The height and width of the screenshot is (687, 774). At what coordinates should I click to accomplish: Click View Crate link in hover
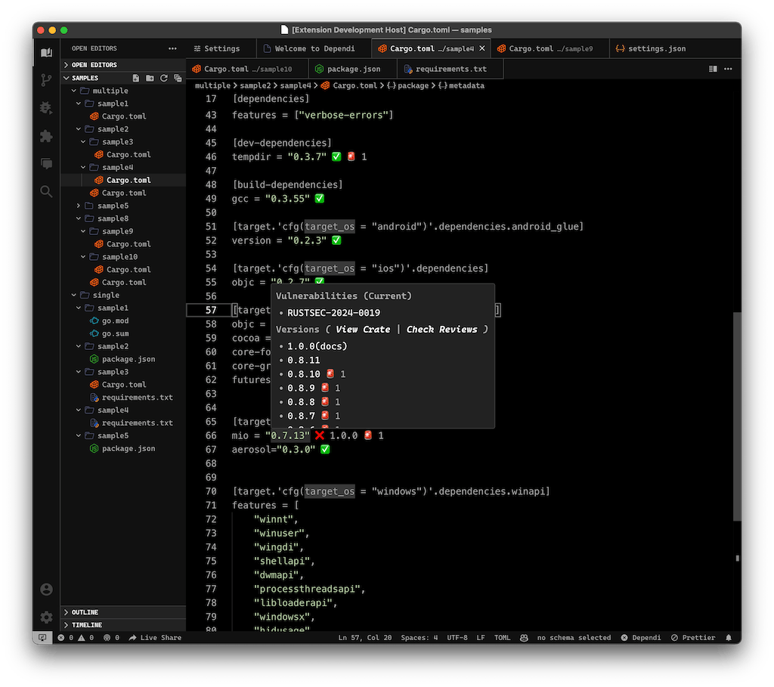(363, 330)
